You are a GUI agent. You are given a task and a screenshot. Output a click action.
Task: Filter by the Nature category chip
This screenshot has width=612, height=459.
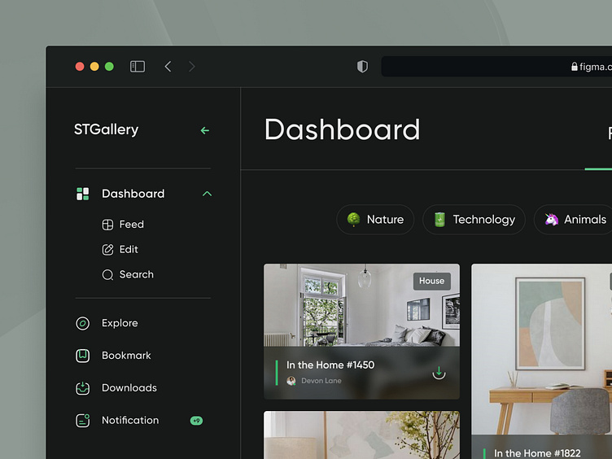pos(375,220)
